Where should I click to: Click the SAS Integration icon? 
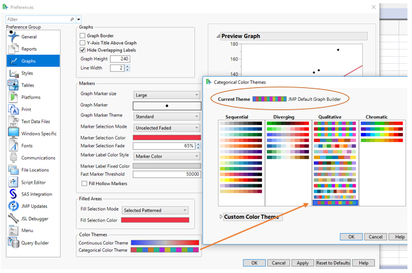coord(13,194)
